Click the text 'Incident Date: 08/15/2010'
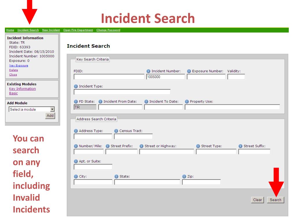The image size is (296, 222). click(32, 52)
